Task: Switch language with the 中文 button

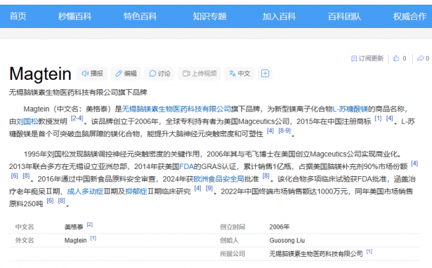Action: 239,73
